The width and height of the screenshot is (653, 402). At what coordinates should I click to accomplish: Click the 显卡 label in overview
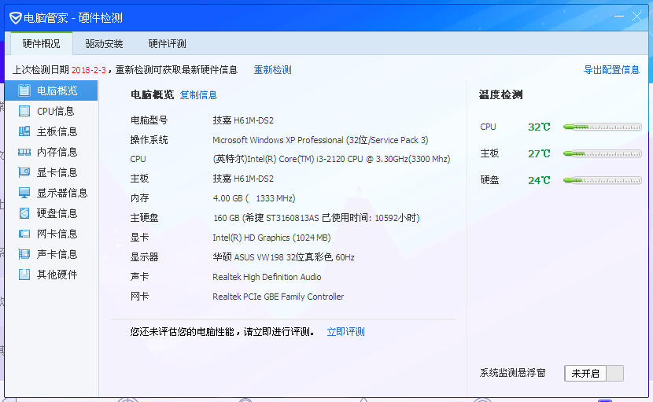click(140, 238)
